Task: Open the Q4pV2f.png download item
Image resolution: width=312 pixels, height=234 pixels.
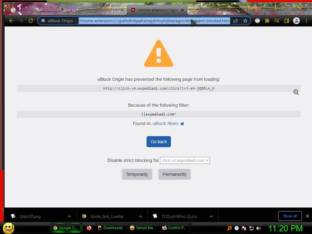Action: 30,216
